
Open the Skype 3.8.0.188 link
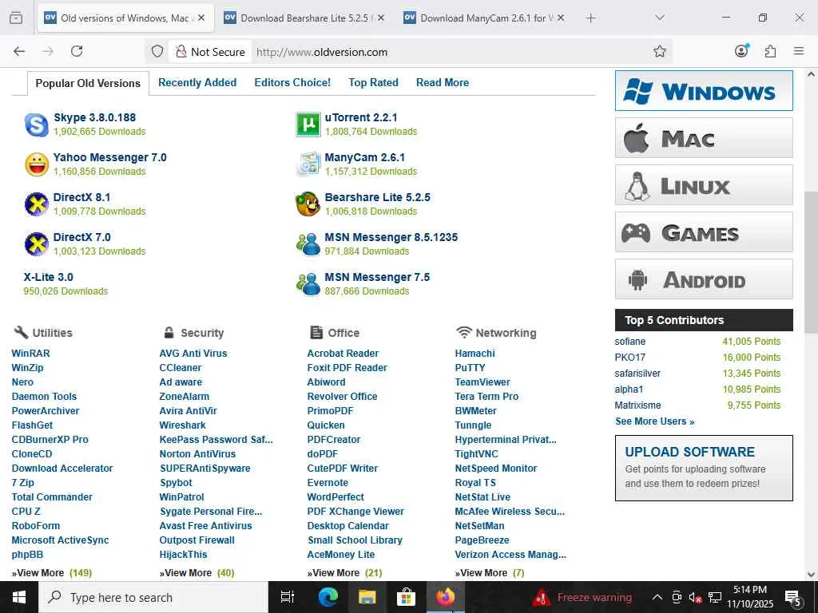[x=94, y=117]
